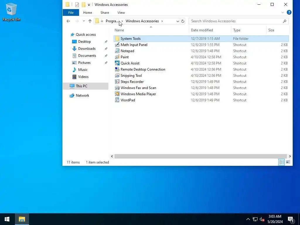Switch to Large icons view layout
This screenshot has width=300, height=225.
point(288,162)
